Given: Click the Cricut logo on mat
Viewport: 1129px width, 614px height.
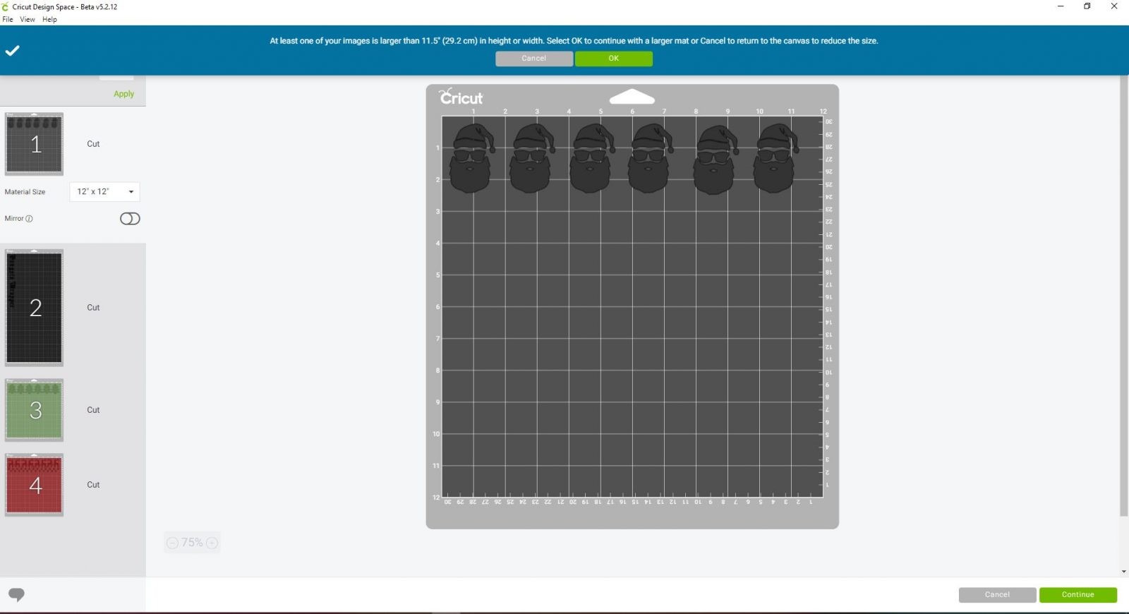Looking at the screenshot, I should [461, 97].
